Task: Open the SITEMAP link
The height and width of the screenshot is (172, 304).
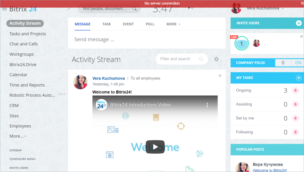Action: pos(15,150)
